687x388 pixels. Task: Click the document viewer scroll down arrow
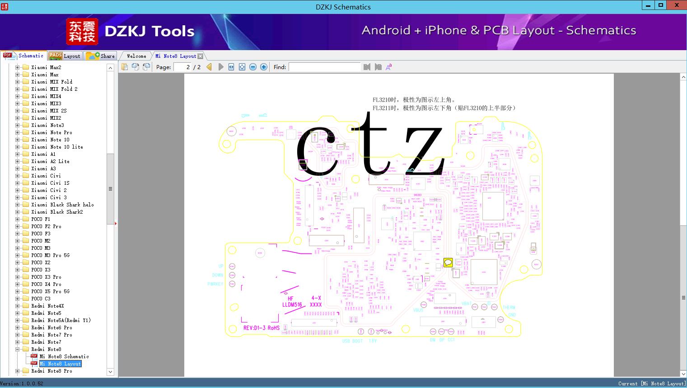(683, 374)
